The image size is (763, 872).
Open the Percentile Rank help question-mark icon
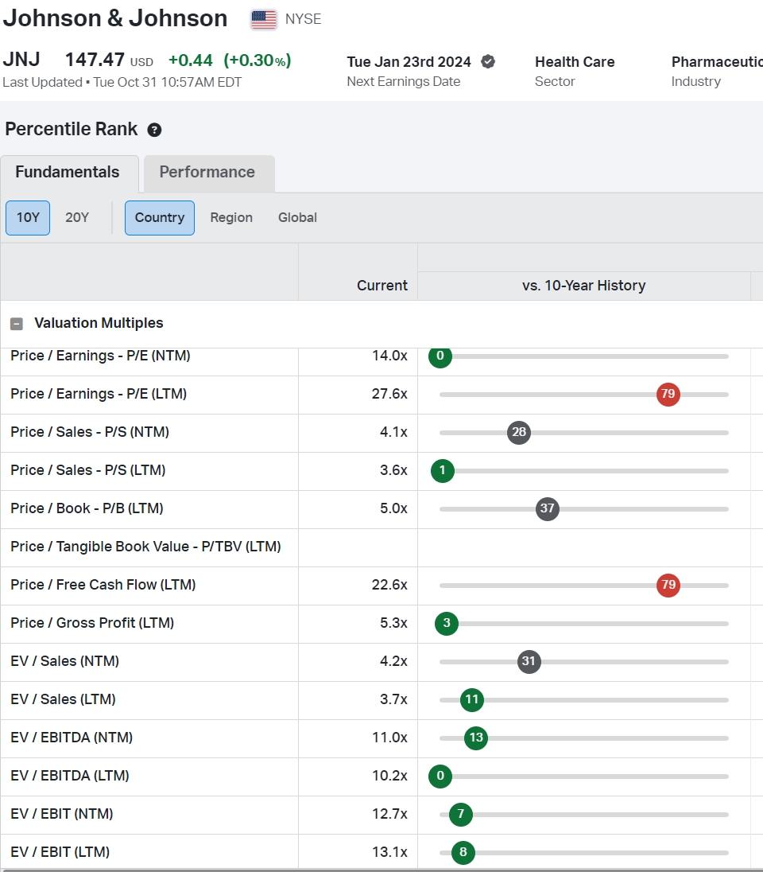click(154, 130)
